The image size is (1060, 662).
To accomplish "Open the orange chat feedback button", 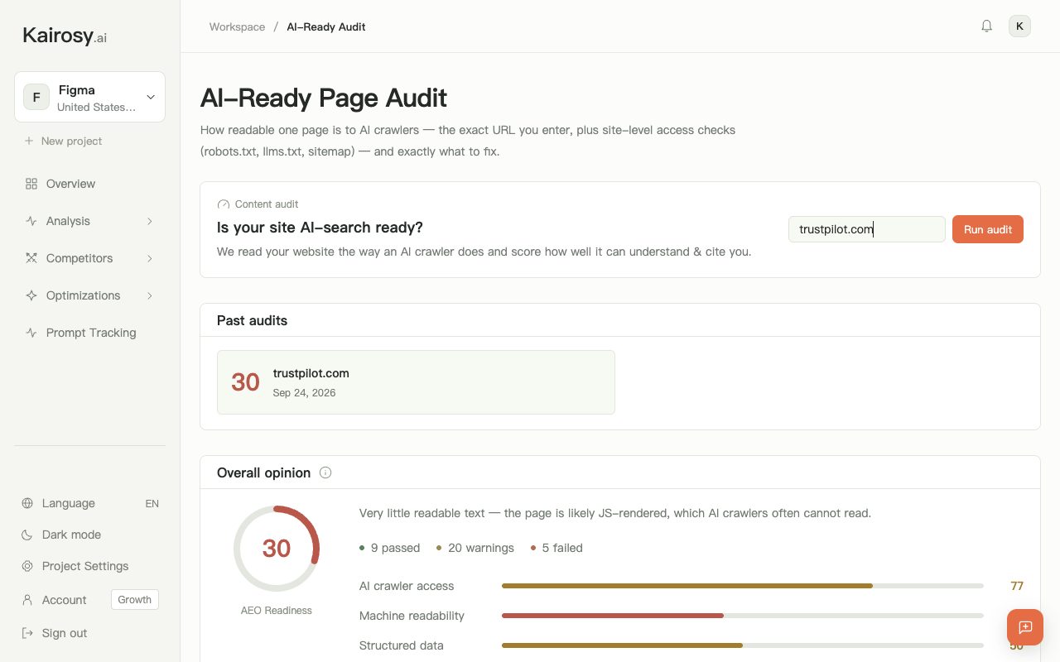I will [1025, 627].
